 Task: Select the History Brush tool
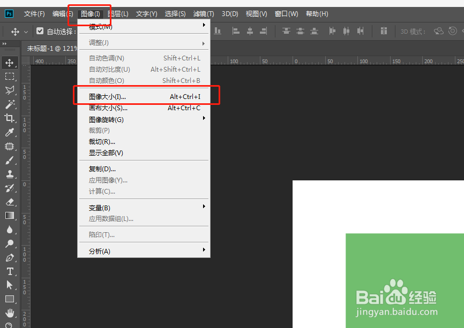10,188
